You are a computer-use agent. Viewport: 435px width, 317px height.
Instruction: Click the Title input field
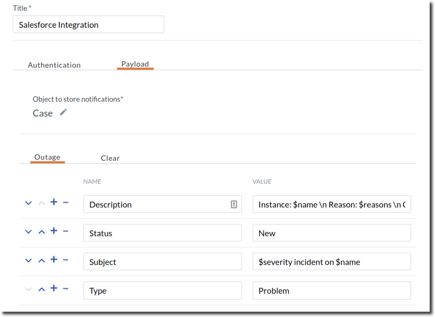click(x=88, y=24)
